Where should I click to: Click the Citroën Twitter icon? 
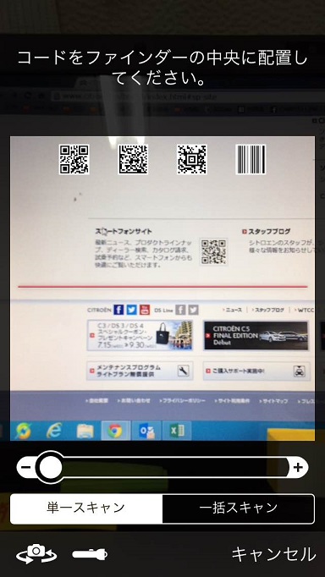click(131, 310)
